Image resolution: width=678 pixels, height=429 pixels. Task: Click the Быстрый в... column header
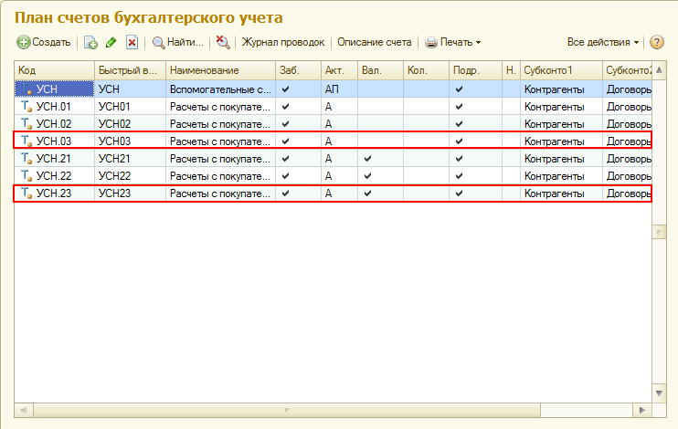pyautogui.click(x=130, y=70)
